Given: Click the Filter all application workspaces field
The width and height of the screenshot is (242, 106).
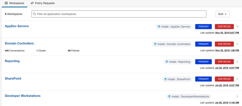Looking at the screenshot, I should 119,14.
